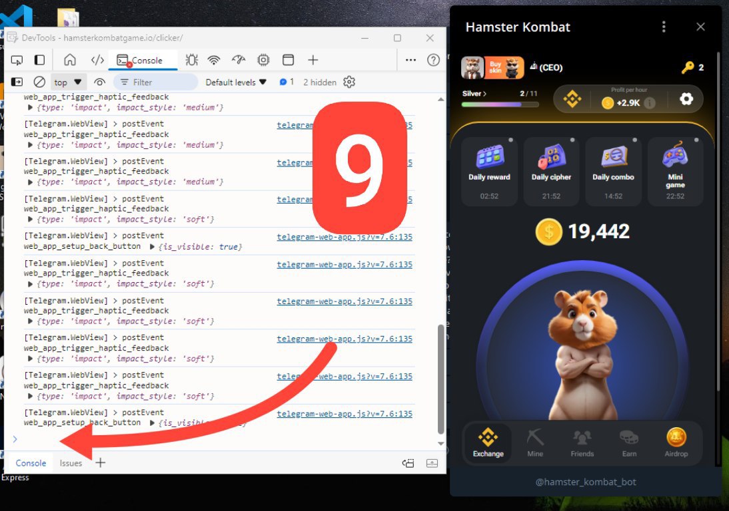The image size is (729, 511).
Task: Click the console Filter input field
Action: click(x=156, y=82)
